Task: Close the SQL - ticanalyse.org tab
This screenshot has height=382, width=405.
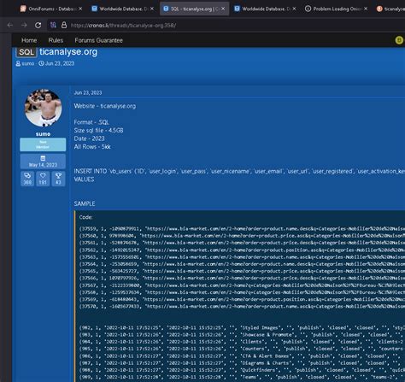Action: click(223, 9)
